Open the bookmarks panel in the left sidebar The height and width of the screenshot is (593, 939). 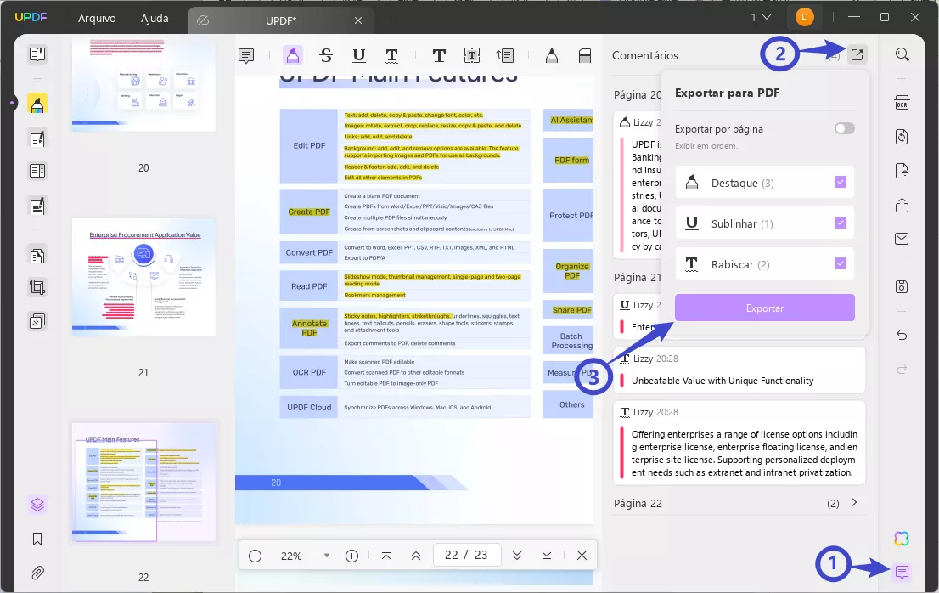pos(35,538)
